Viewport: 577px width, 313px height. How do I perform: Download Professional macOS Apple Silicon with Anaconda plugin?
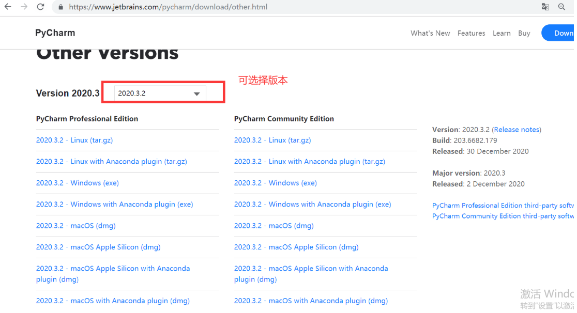[113, 274]
